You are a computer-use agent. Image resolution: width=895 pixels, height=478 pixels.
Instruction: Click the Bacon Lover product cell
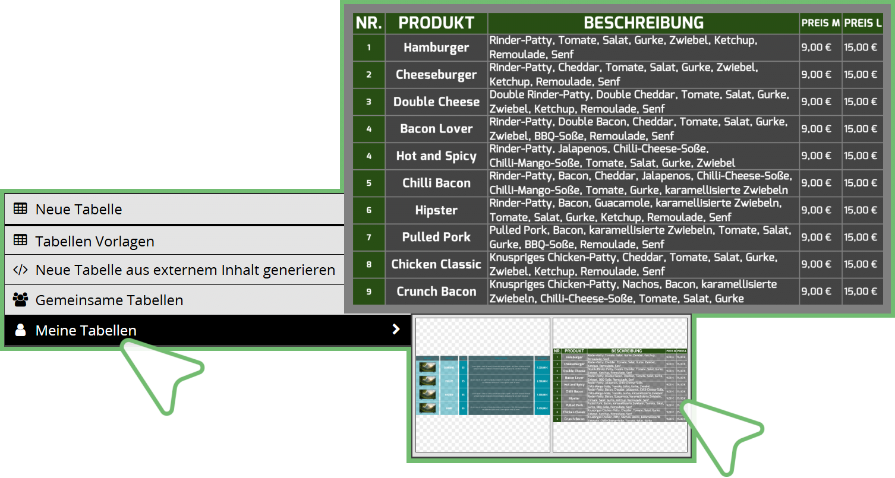coord(437,129)
